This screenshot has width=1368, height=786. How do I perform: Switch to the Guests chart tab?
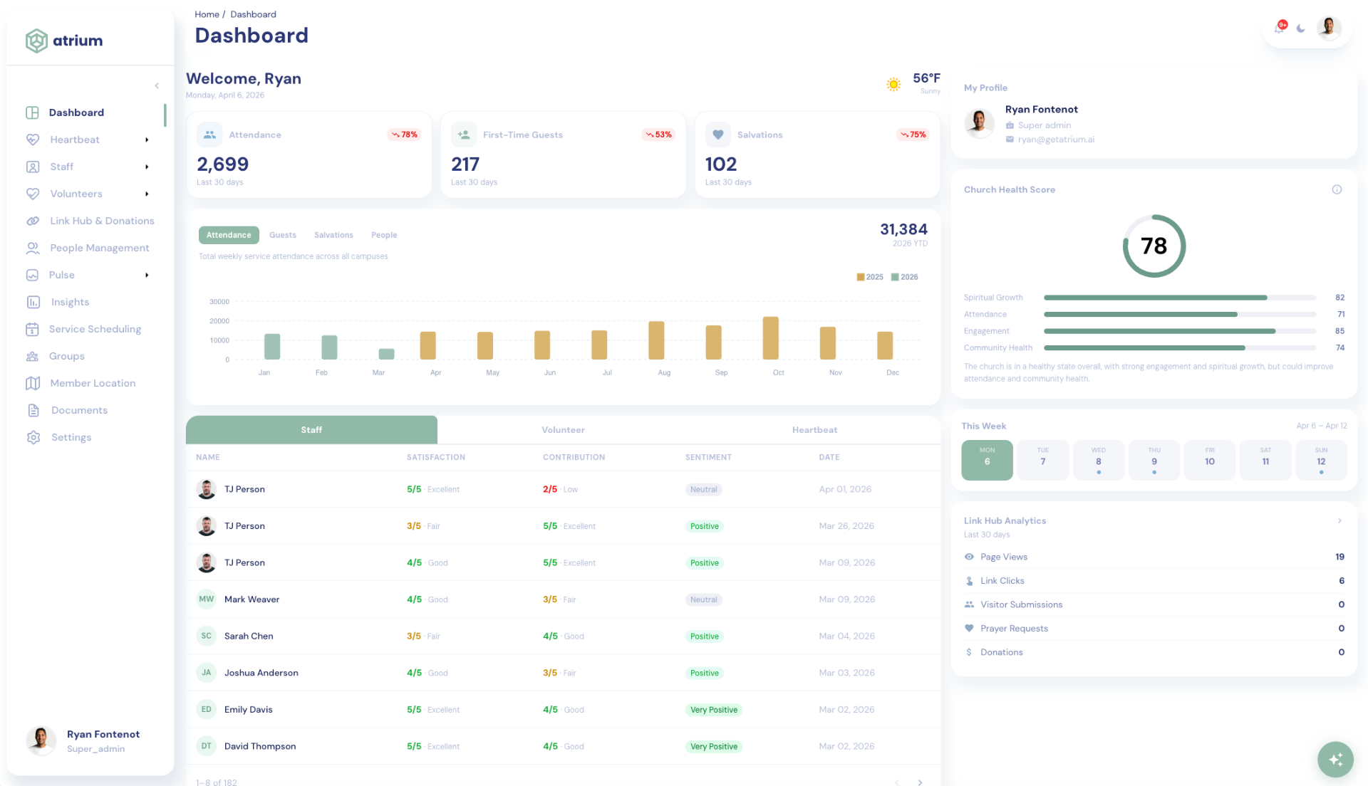tap(283, 235)
